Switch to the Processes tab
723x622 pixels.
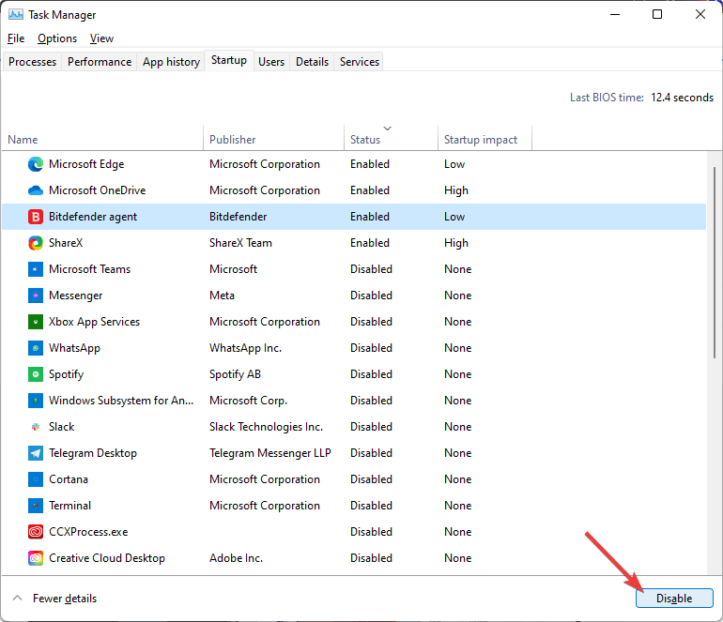(x=32, y=62)
